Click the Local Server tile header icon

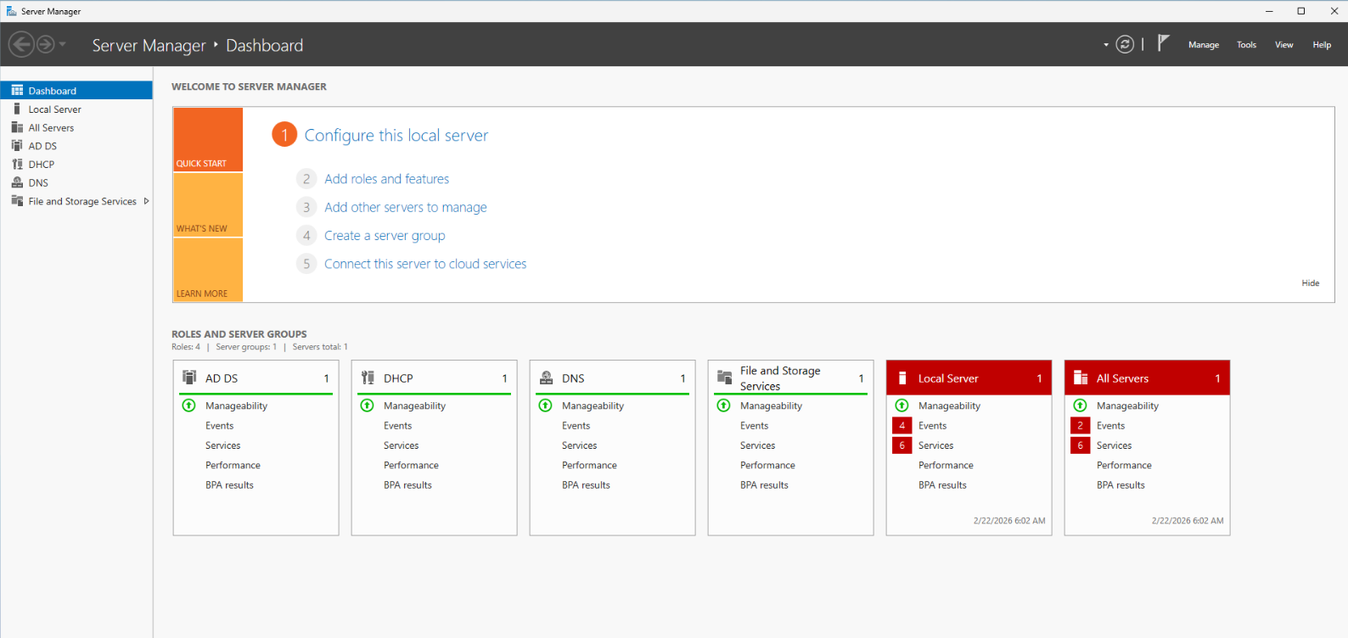pos(902,378)
